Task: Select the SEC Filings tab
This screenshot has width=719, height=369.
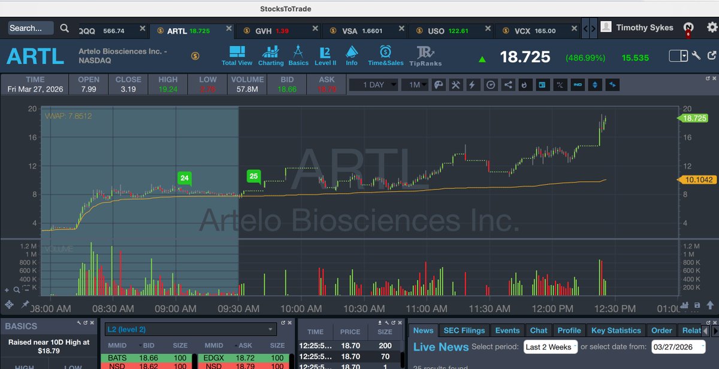Action: [464, 330]
